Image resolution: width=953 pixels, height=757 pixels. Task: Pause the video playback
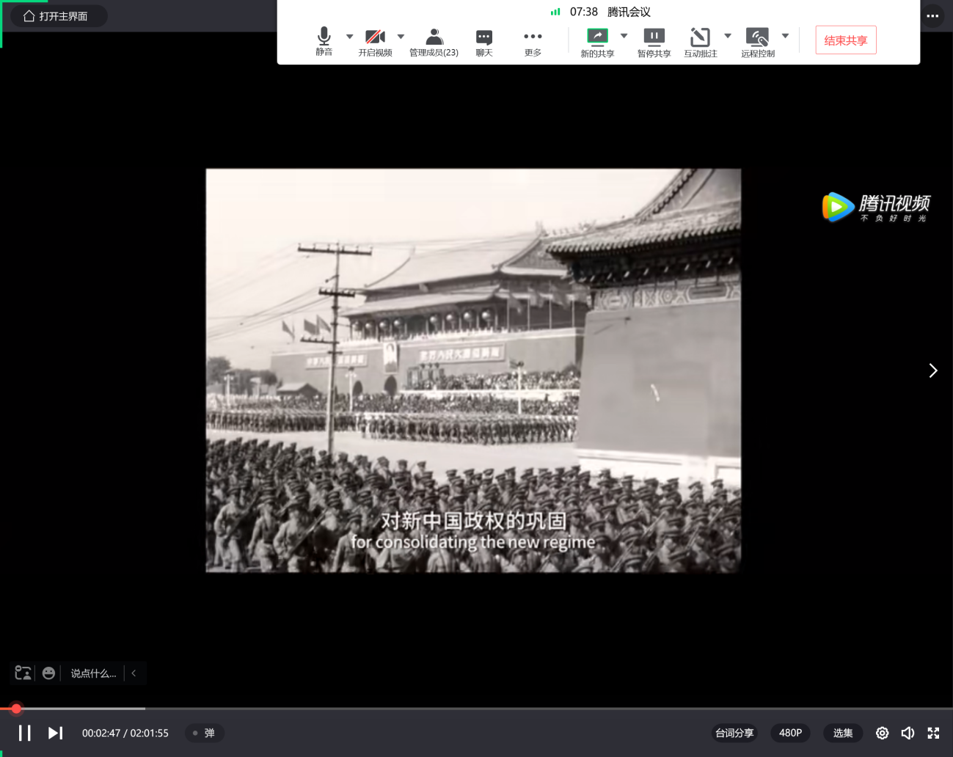pos(25,733)
